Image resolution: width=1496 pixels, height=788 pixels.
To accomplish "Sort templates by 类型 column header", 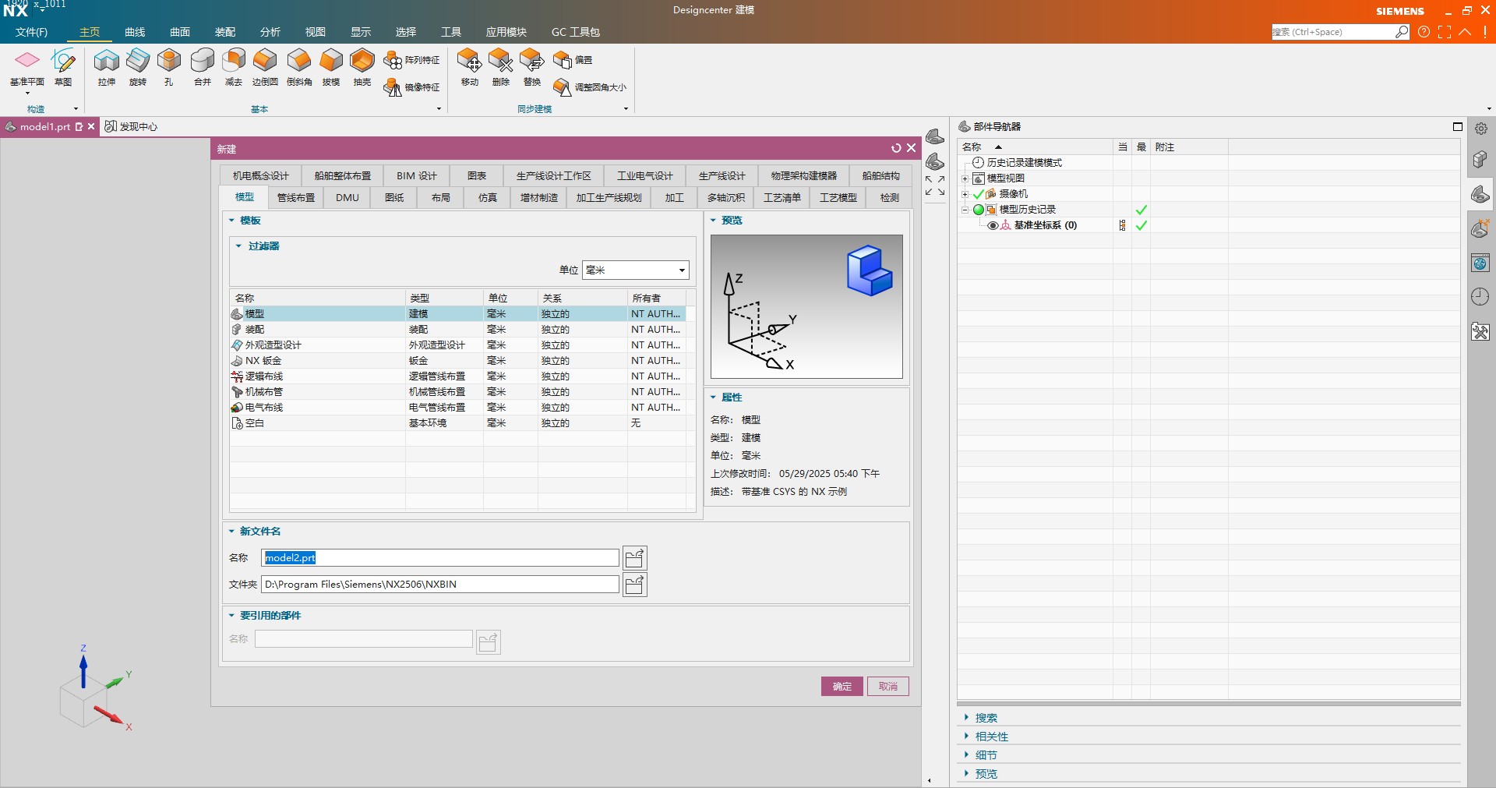I will [x=444, y=299].
